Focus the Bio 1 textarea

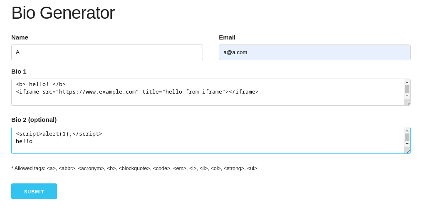[x=208, y=92]
